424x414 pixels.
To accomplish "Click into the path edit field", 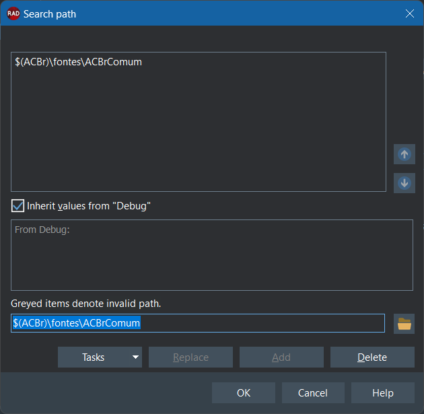I will tap(198, 323).
